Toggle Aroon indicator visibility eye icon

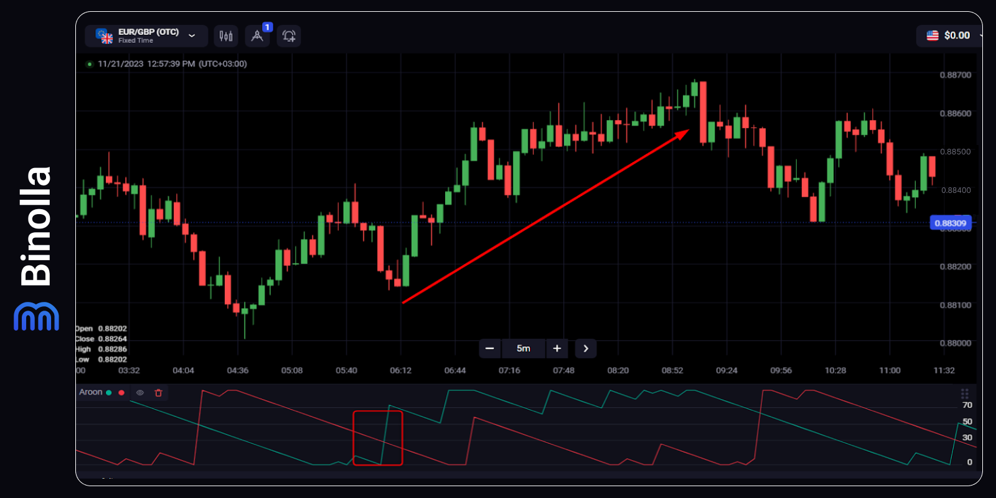(x=140, y=393)
